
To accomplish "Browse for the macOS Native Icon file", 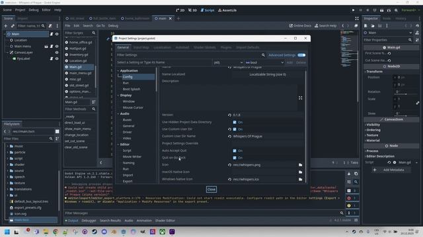I will pos(300,172).
